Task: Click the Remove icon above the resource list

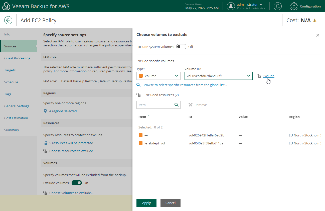Action: coord(191,105)
